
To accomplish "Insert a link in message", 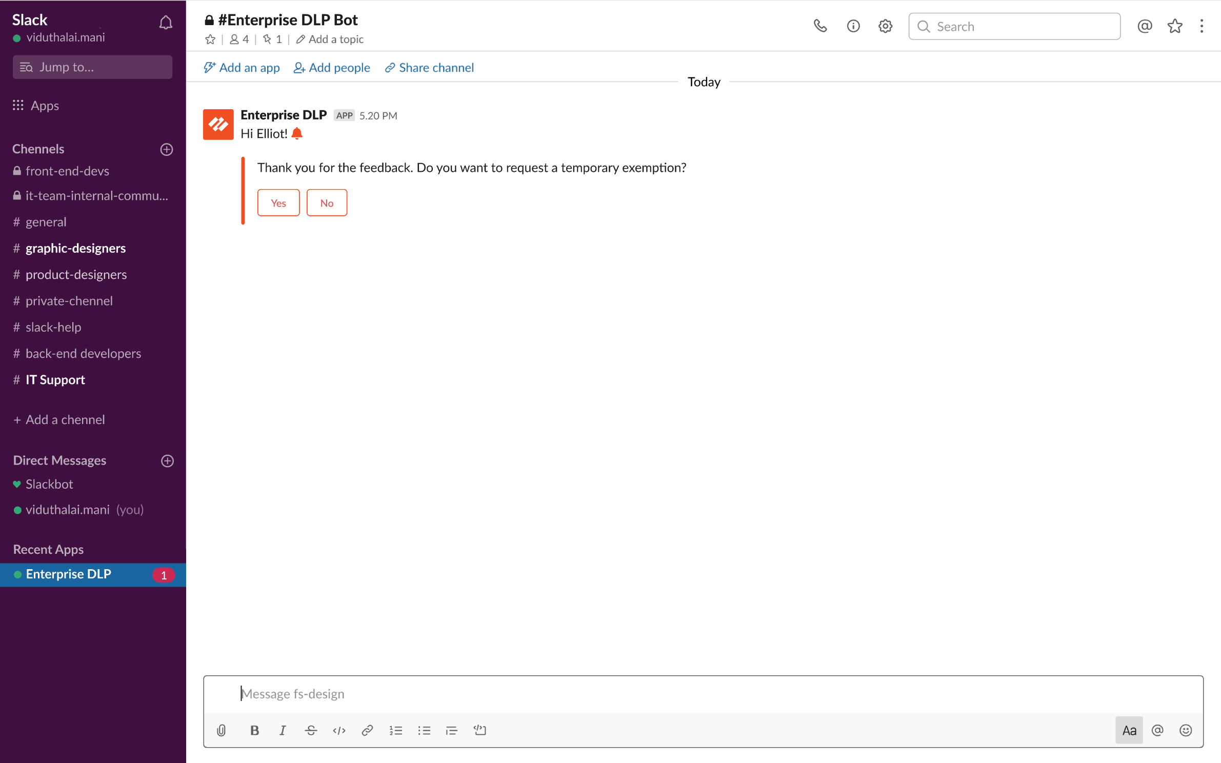I will coord(367,730).
